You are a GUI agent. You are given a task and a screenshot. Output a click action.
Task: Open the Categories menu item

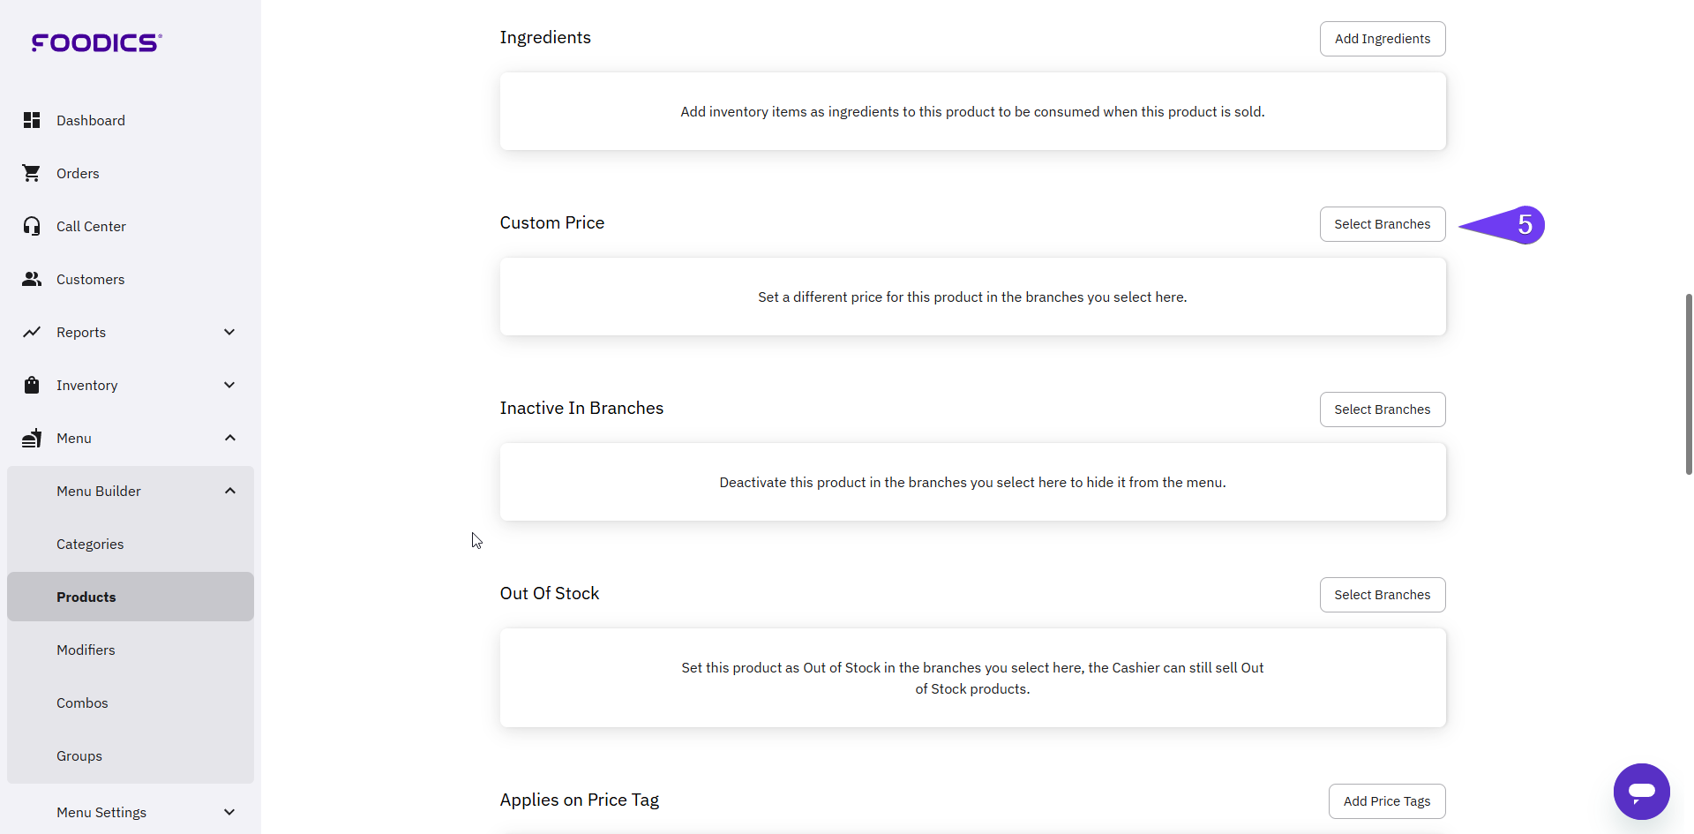click(90, 544)
